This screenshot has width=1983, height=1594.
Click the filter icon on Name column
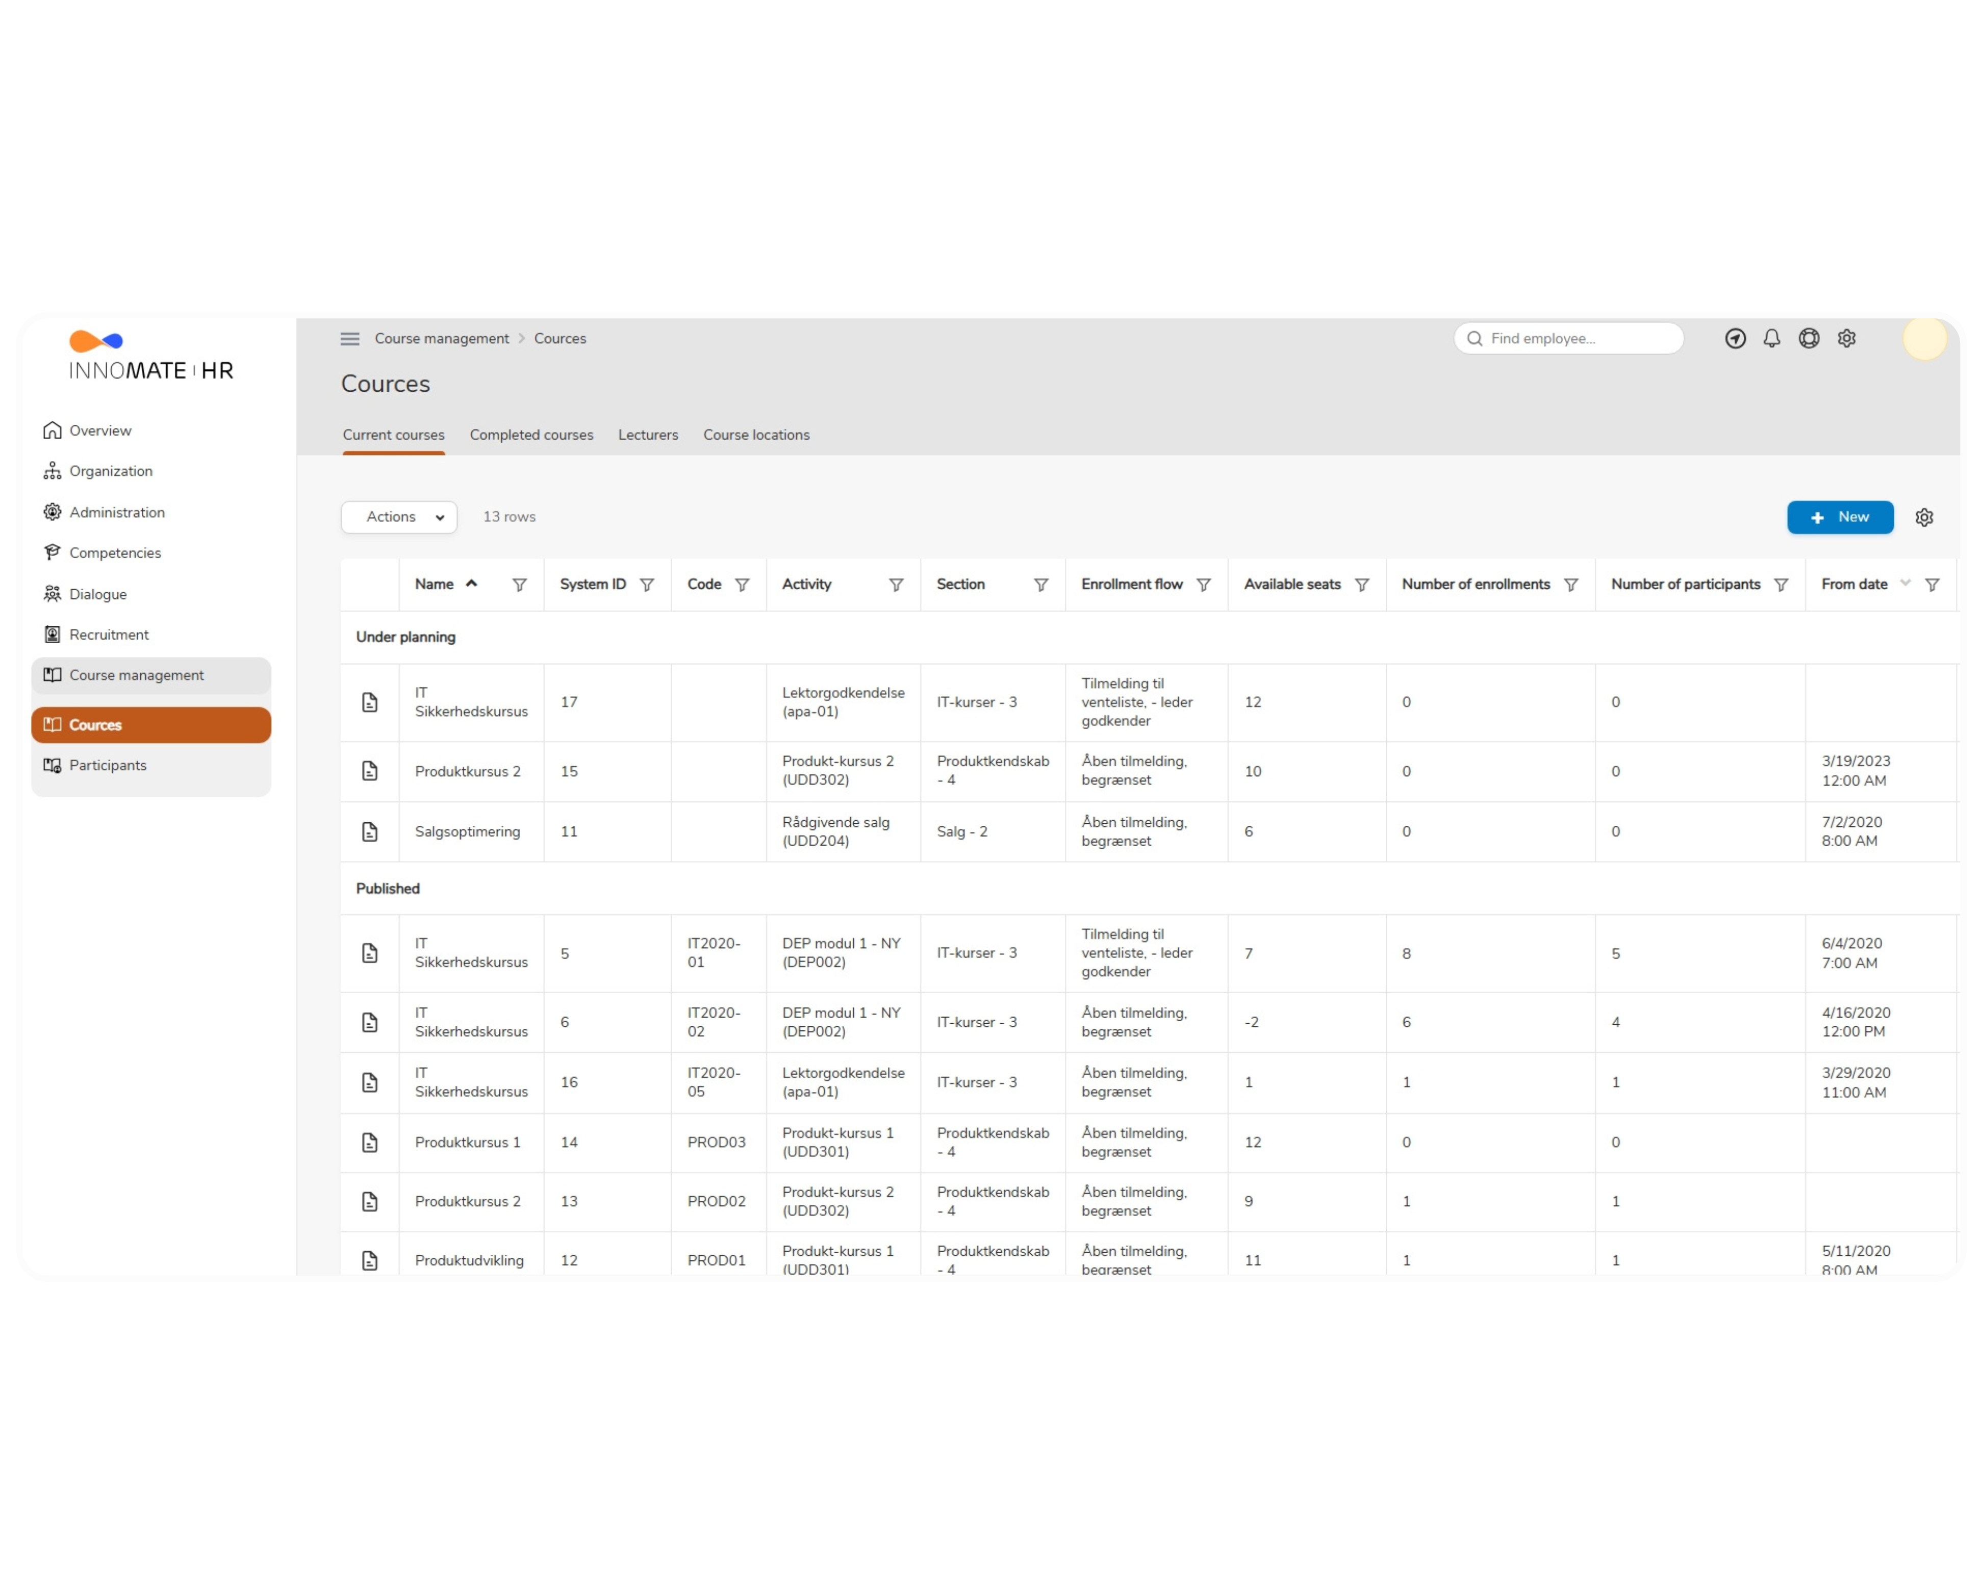(520, 585)
